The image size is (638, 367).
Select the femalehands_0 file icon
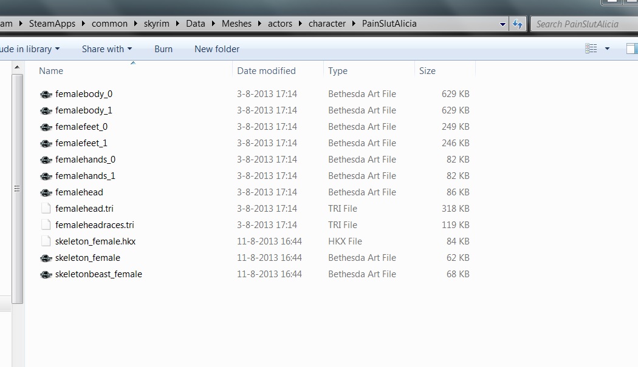(46, 160)
